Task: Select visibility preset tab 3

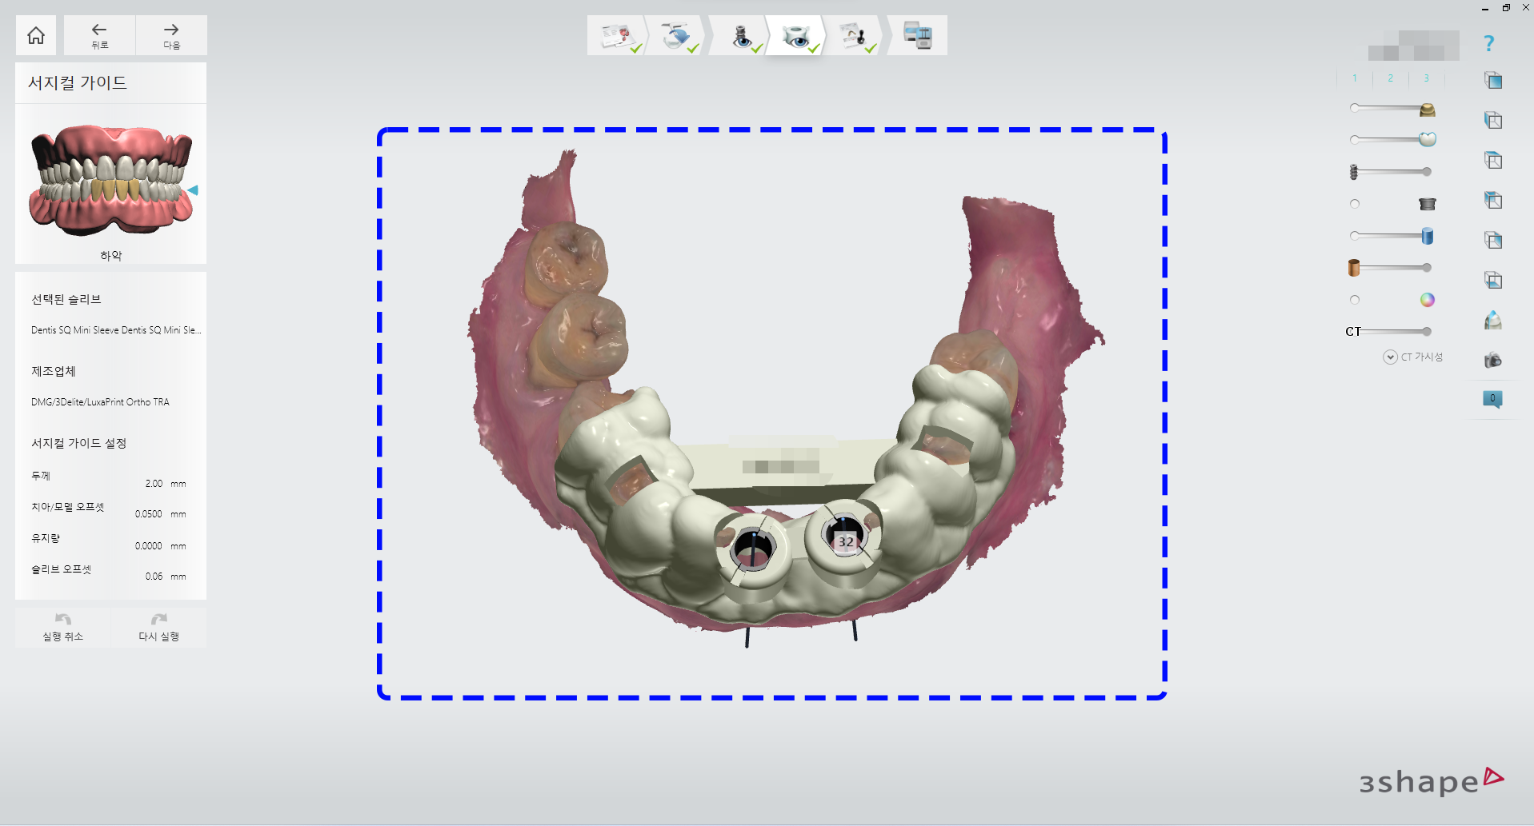Action: click(x=1426, y=78)
